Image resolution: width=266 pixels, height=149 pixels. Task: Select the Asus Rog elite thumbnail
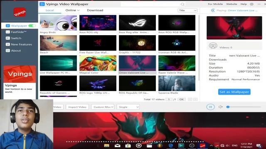click(137, 23)
